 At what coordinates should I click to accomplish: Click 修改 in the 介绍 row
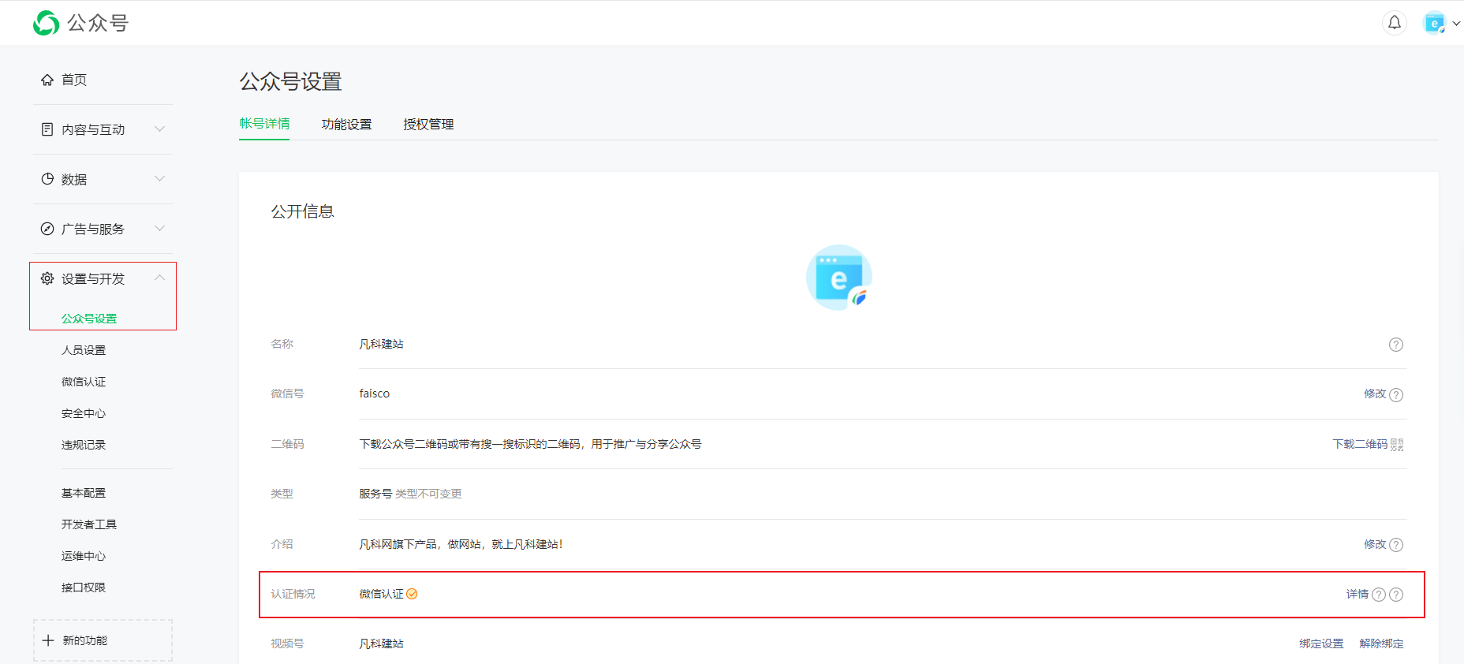pos(1375,544)
